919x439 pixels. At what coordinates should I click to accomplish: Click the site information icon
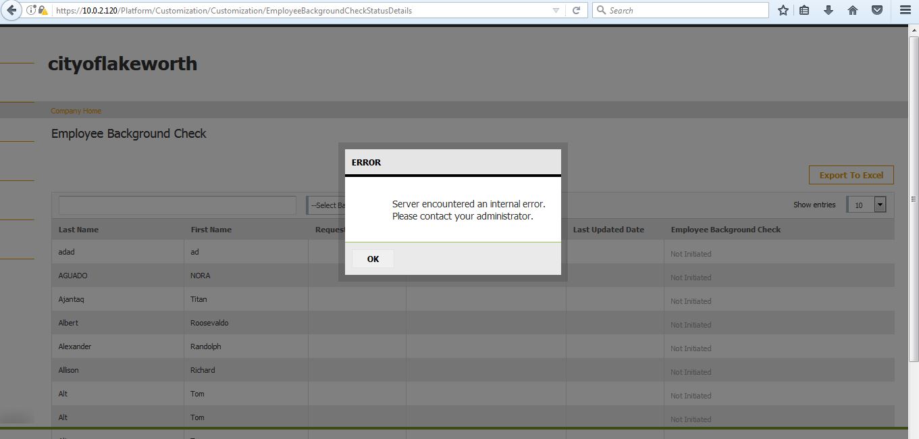click(31, 10)
